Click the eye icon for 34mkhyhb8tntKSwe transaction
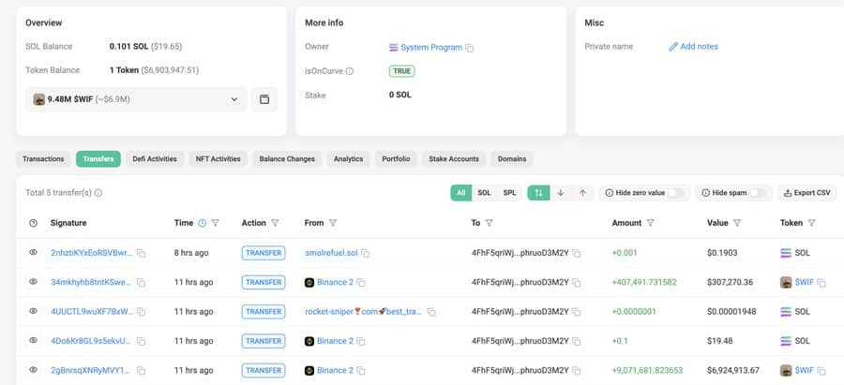 click(x=34, y=282)
